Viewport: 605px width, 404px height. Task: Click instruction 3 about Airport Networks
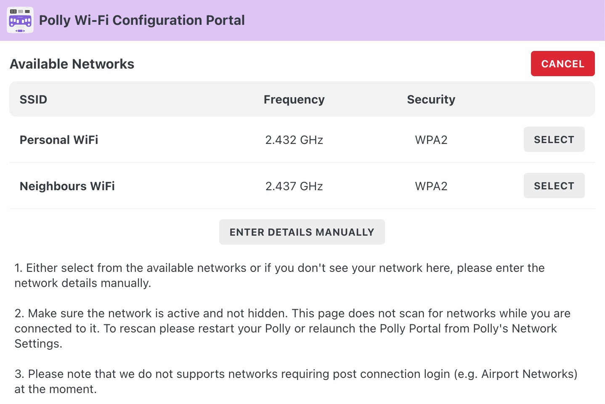point(295,381)
